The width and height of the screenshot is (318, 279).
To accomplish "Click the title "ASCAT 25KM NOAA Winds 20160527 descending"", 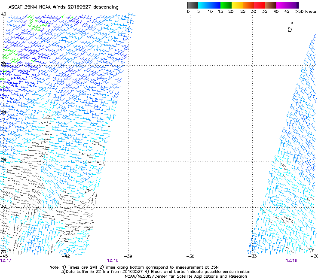I will (63, 7).
